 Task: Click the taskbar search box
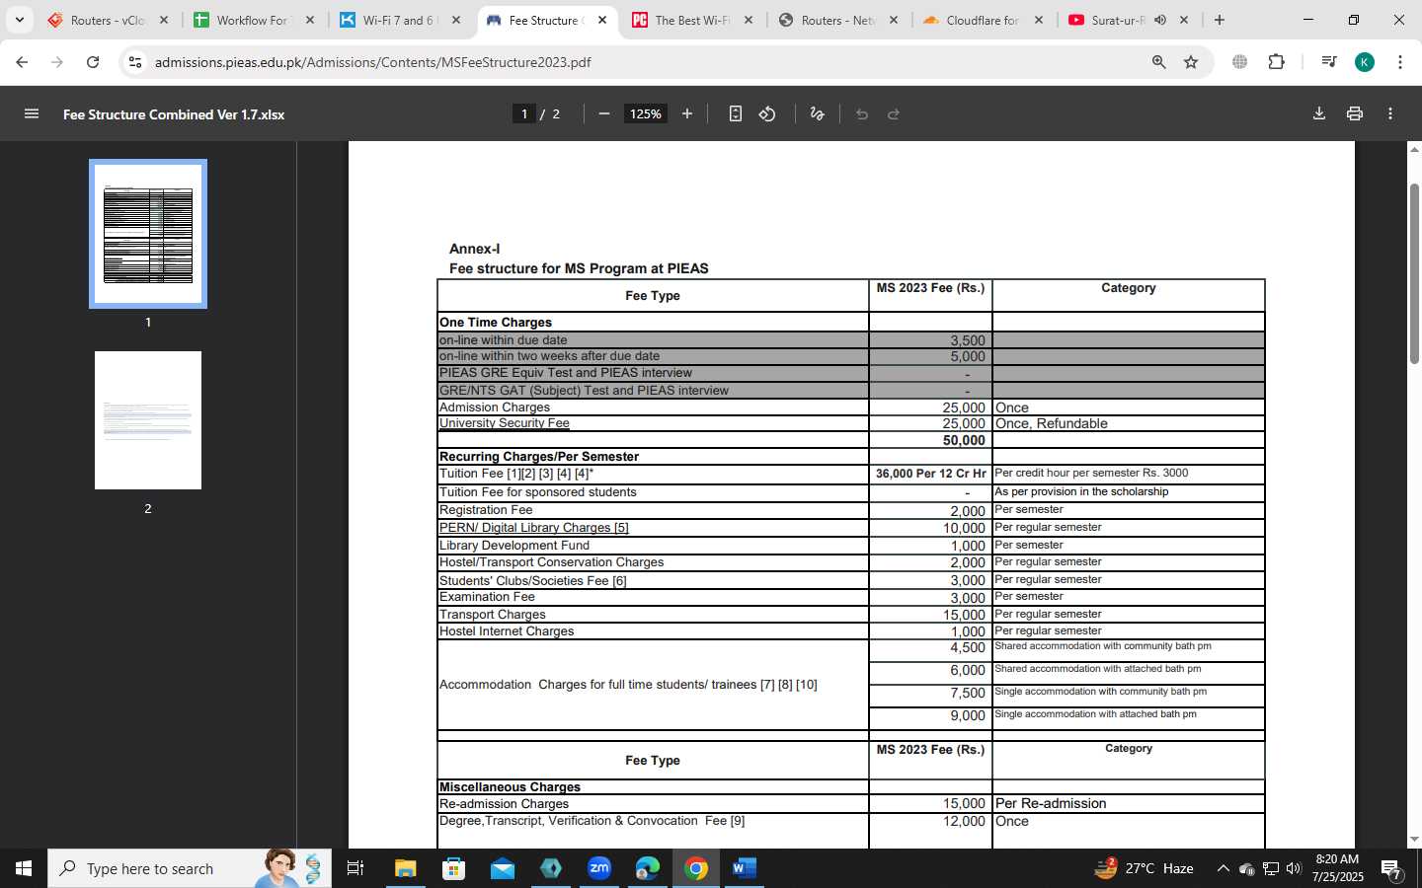point(190,868)
